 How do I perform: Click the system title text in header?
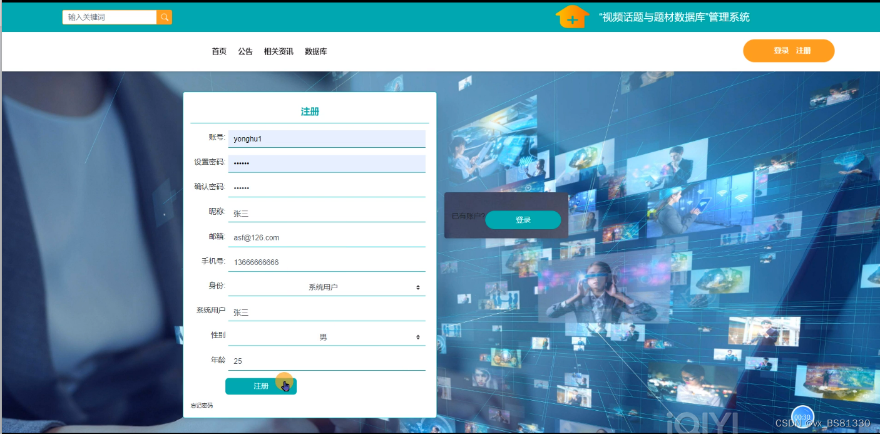674,18
